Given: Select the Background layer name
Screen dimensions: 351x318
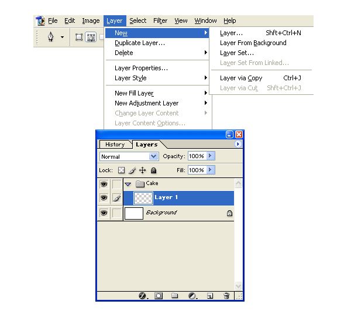Looking at the screenshot, I should (161, 212).
